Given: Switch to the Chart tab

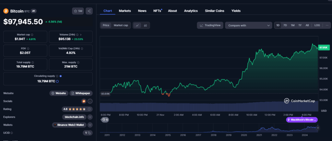Looking at the screenshot, I should point(108,11).
